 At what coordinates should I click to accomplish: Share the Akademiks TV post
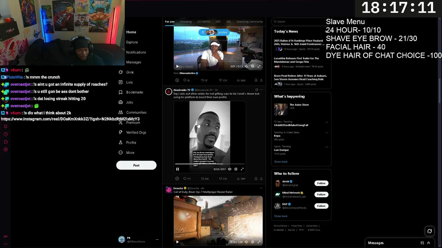point(261,179)
